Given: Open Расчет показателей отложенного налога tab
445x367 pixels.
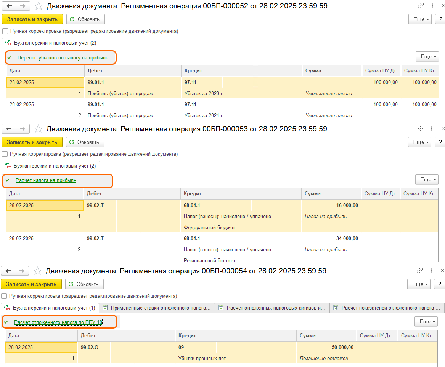Looking at the screenshot, I should (x=387, y=308).
